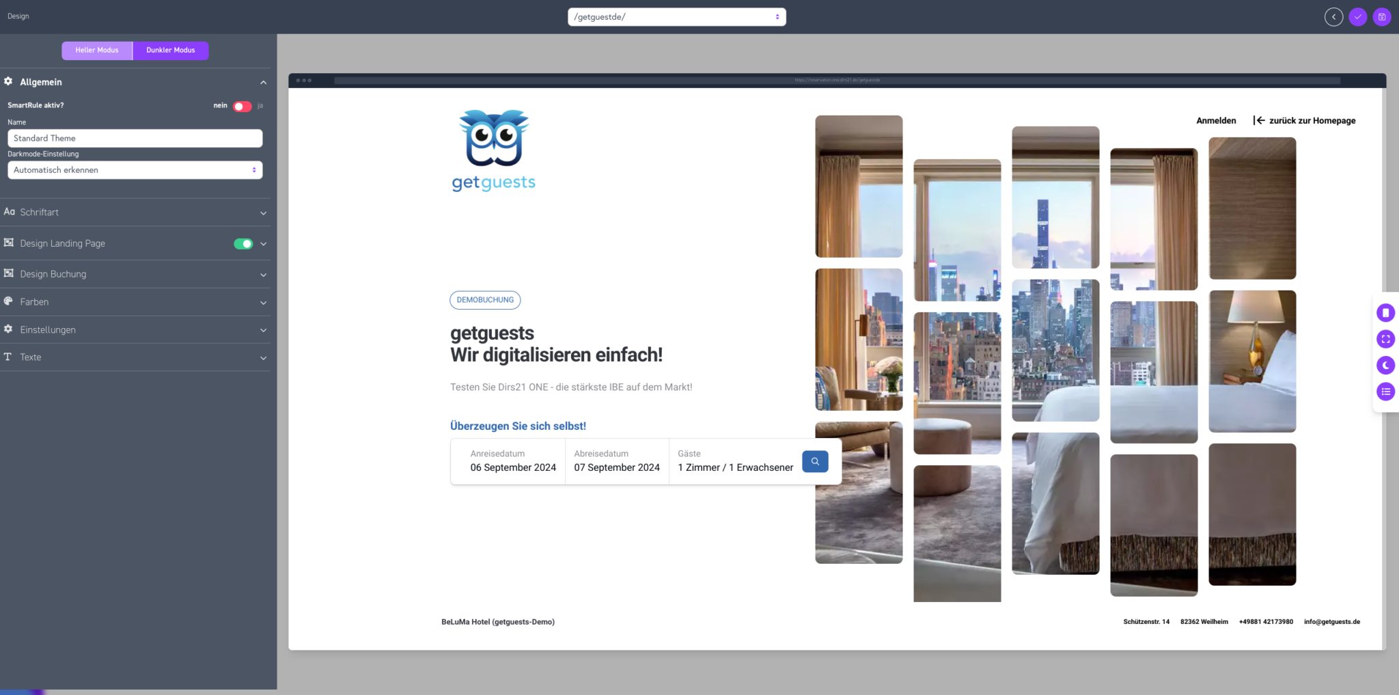Click the purple save disk icon
Viewport: 1399px width, 695px height.
pos(1382,17)
